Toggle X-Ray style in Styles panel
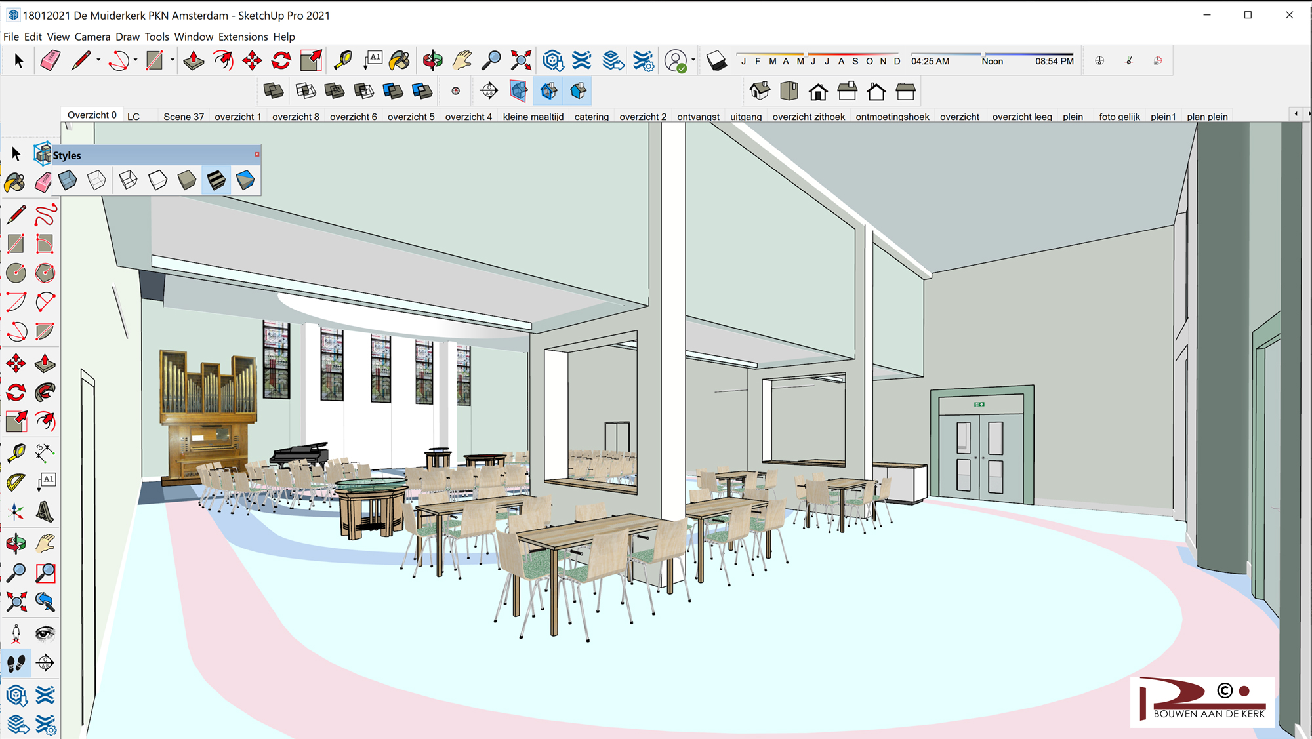The width and height of the screenshot is (1312, 739). point(68,180)
